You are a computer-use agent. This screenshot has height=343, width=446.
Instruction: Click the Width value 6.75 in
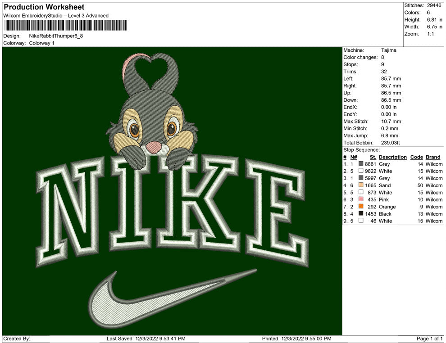[x=435, y=27]
